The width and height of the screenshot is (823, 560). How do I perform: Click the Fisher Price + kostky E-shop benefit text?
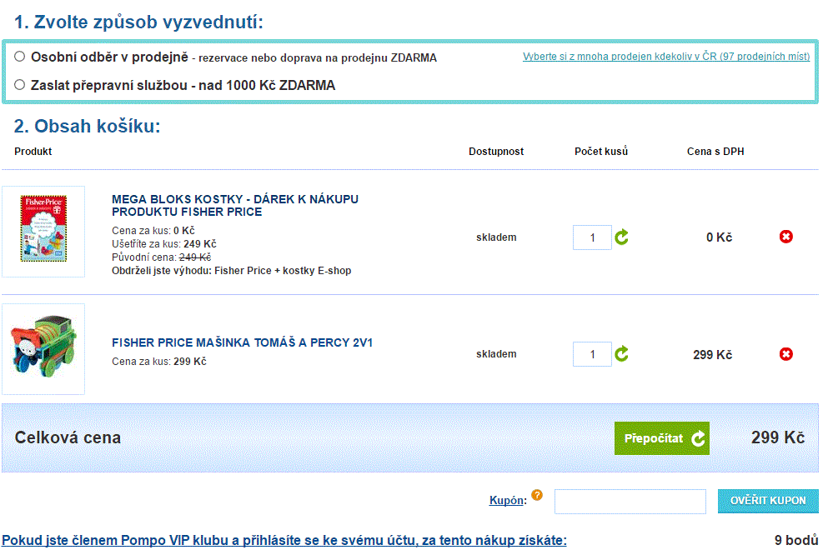(282, 271)
